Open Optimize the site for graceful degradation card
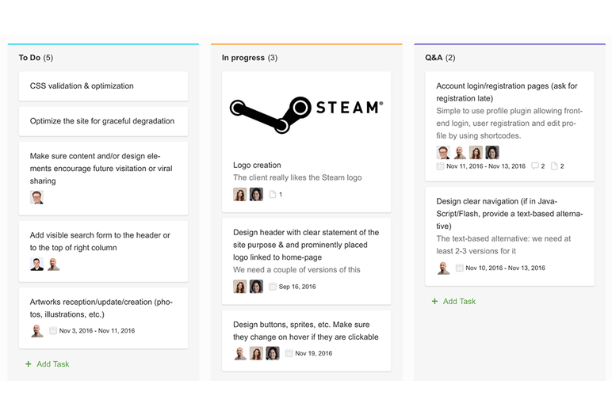The height and width of the screenshot is (411, 612). tap(103, 121)
